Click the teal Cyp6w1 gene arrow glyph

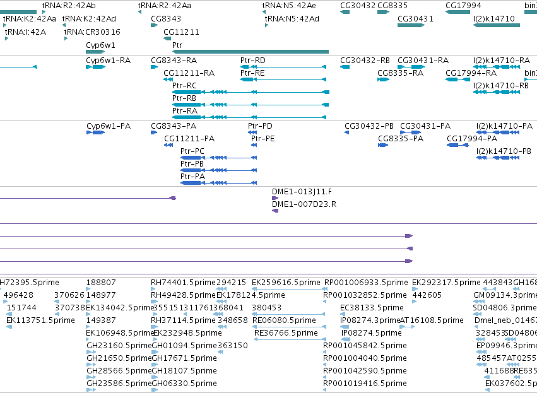click(x=95, y=52)
